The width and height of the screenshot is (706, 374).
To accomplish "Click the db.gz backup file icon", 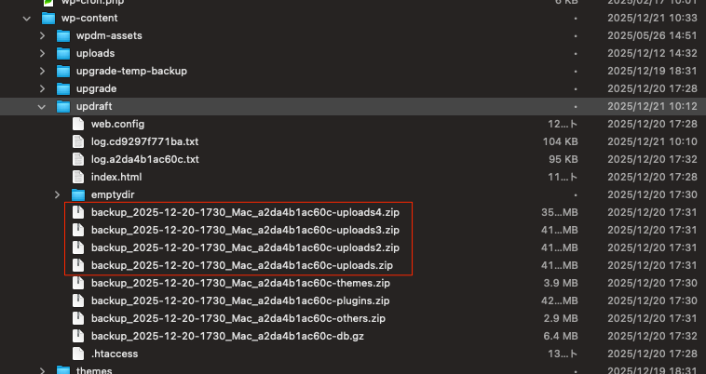I will 79,336.
